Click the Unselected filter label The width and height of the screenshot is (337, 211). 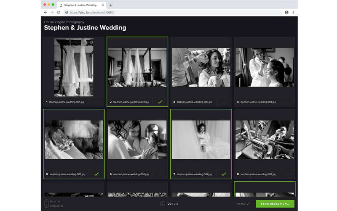click(x=56, y=206)
